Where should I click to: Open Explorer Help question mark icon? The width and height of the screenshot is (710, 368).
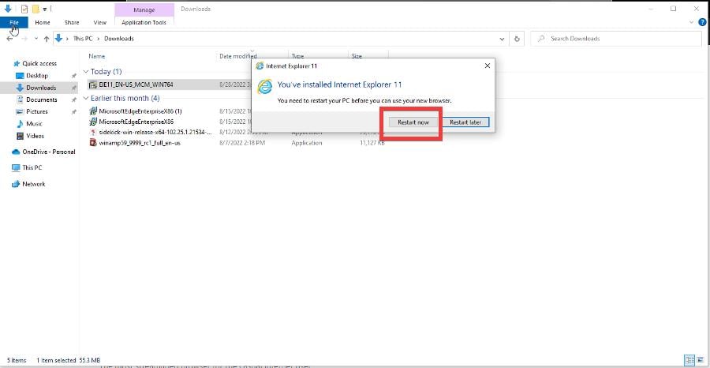(x=702, y=22)
